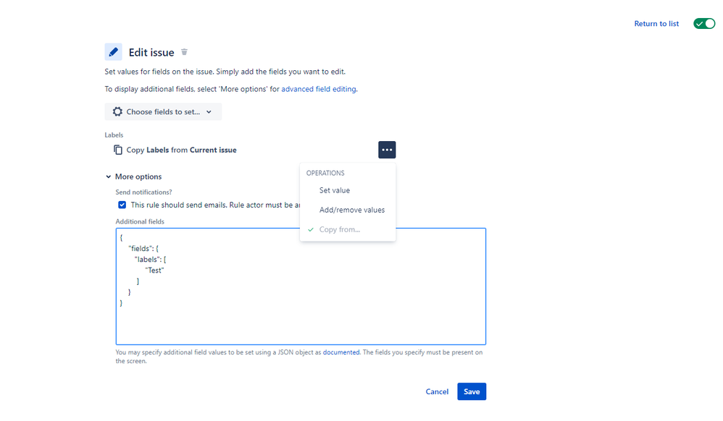The width and height of the screenshot is (723, 421).
Task: Collapse the More options section
Action: click(x=134, y=177)
